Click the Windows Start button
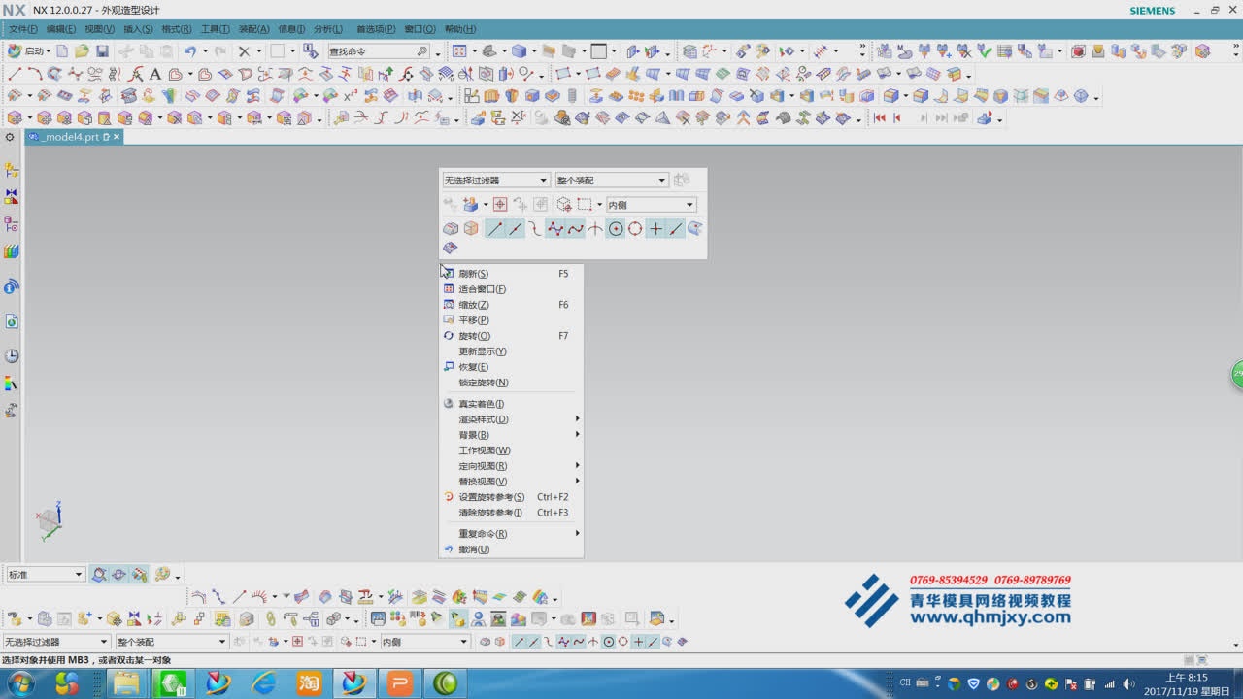Viewport: 1243px width, 699px height. tap(20, 683)
